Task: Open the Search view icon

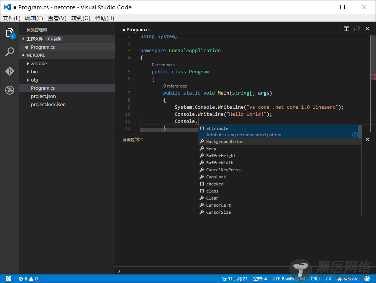Action: (10, 52)
